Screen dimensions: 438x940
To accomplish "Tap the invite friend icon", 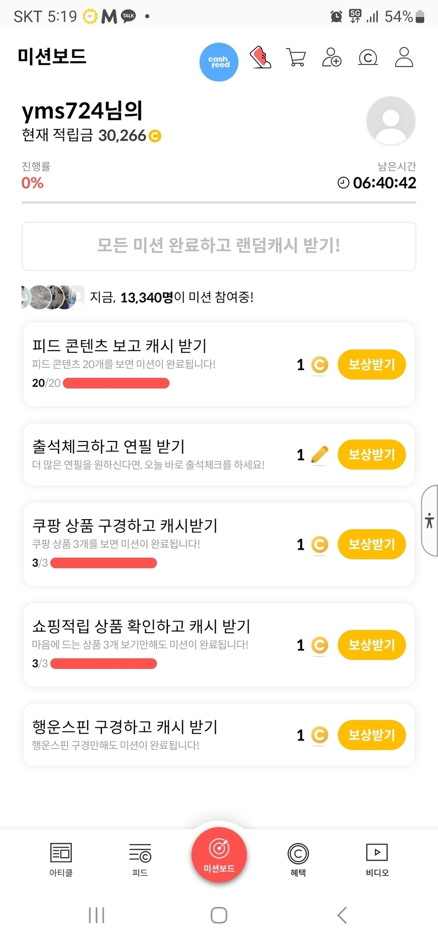I will pyautogui.click(x=332, y=58).
